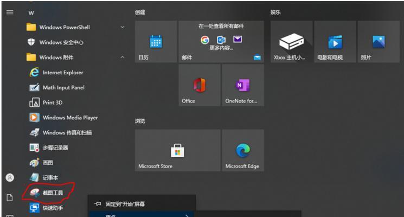
Task: Expand the Windows PowerShell chevron
Action: 123,27
